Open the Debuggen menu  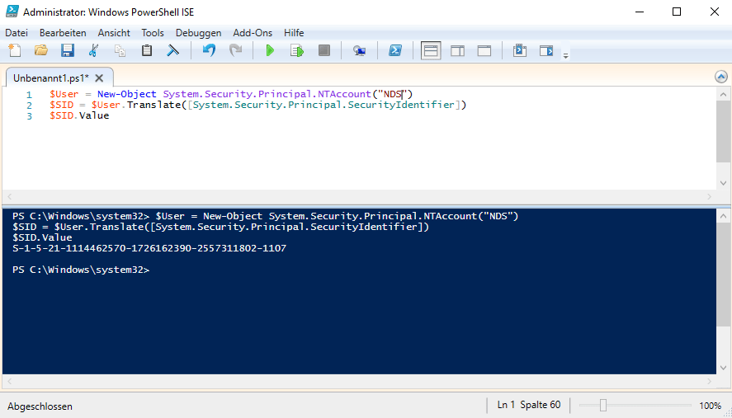click(x=198, y=32)
